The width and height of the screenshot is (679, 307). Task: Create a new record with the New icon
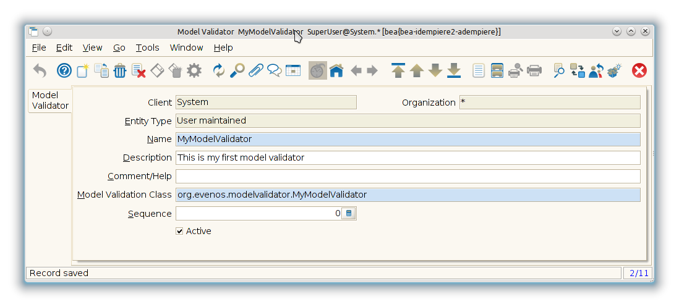pos(83,71)
